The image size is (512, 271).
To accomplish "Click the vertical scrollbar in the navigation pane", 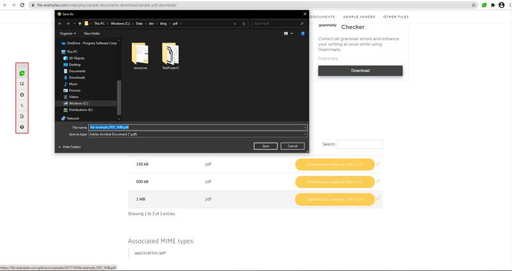I will tap(119, 97).
